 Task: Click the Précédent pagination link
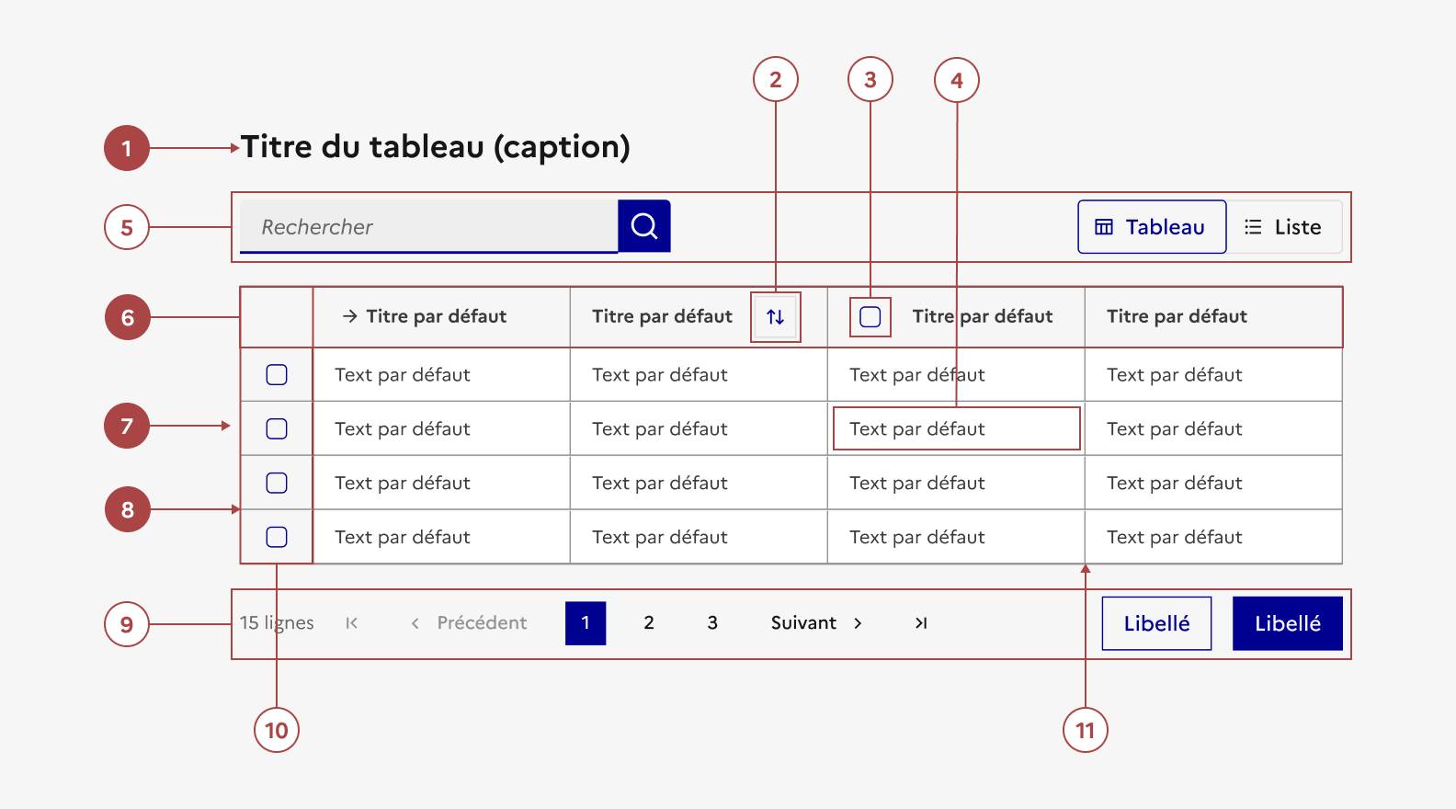470,623
